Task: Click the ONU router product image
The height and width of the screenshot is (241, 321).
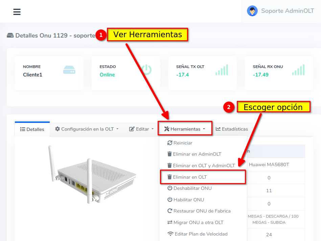Action: click(x=91, y=174)
